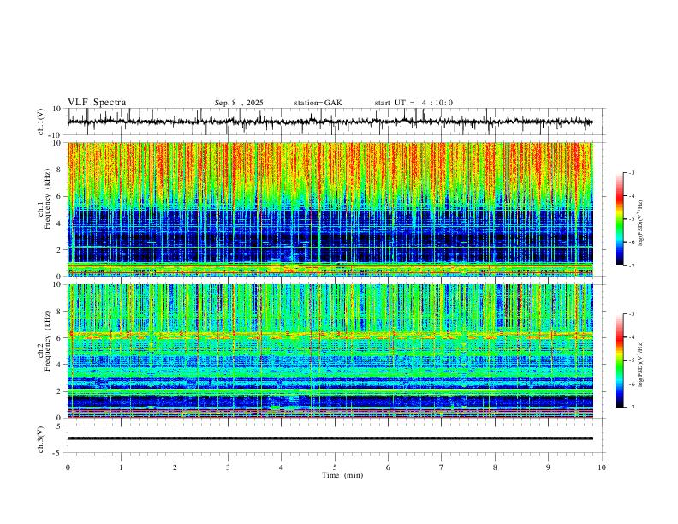This screenshot has width=678, height=524.
Task: Click the ch.1 waveform trace panel
Action: point(336,122)
